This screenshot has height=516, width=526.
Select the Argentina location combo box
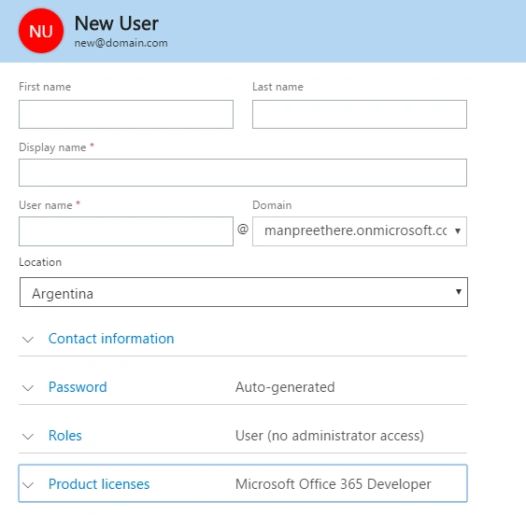[x=244, y=292]
